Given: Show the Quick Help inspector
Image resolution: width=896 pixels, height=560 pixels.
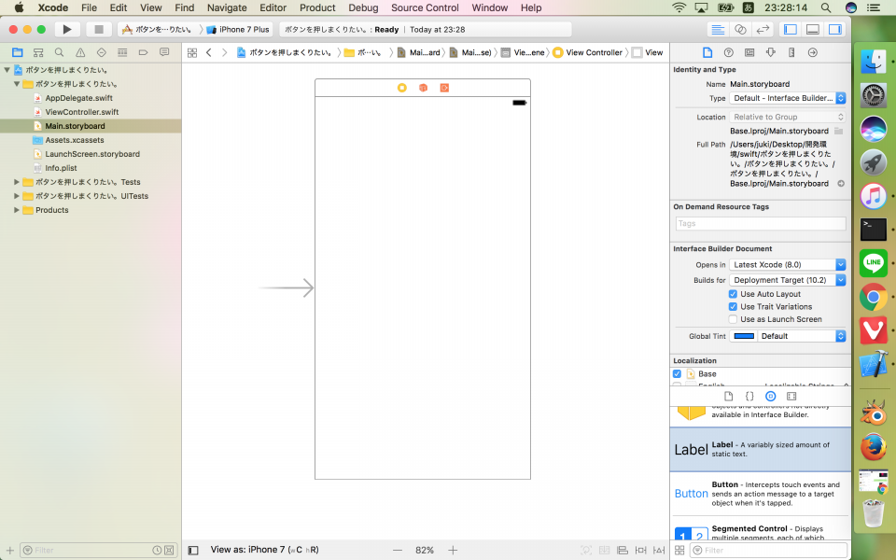Looking at the screenshot, I should [729, 52].
